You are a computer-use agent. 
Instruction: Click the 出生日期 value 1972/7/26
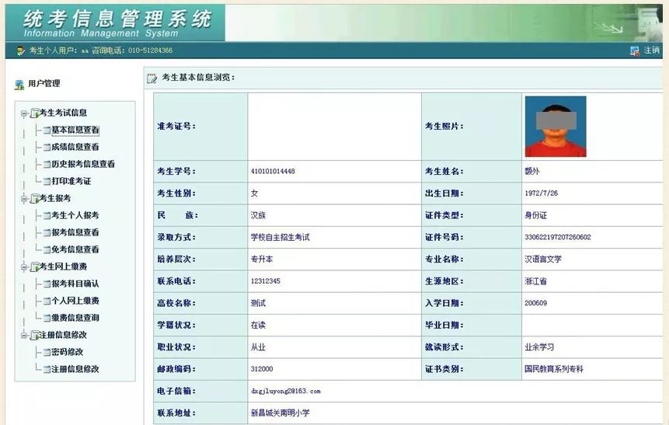[x=541, y=193]
